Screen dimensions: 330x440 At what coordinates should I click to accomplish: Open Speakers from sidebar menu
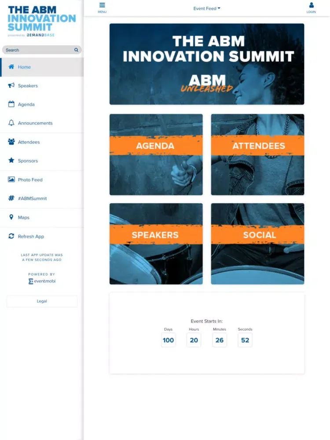42,86
